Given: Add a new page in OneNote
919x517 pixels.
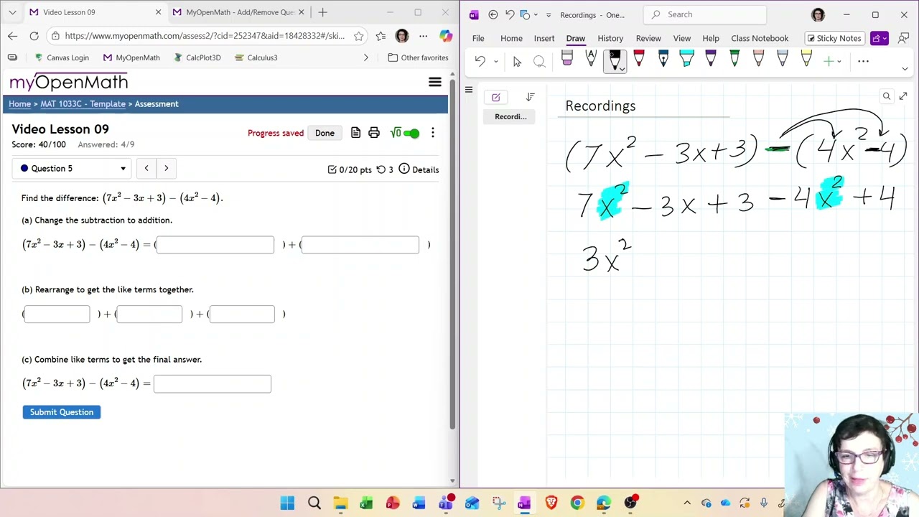Looking at the screenshot, I should [495, 97].
